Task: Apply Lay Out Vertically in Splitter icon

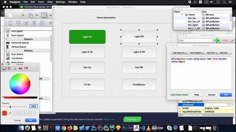Action: tap(34, 23)
